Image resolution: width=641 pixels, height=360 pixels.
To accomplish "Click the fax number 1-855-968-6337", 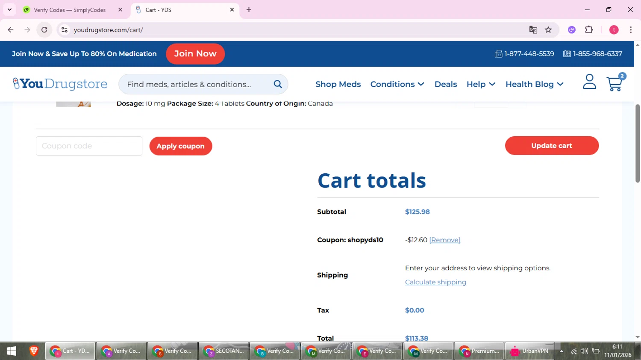I will tap(593, 54).
